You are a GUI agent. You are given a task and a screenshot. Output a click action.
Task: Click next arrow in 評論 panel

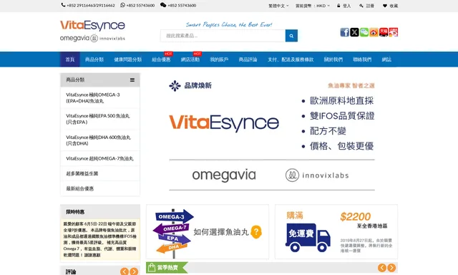tap(134, 271)
